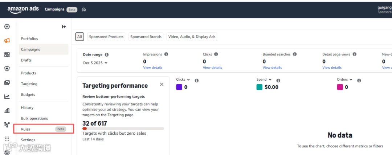Viewport: 392px width, 155px height.
Task: Click the dashboard grid squares icon
Action: (7, 54)
